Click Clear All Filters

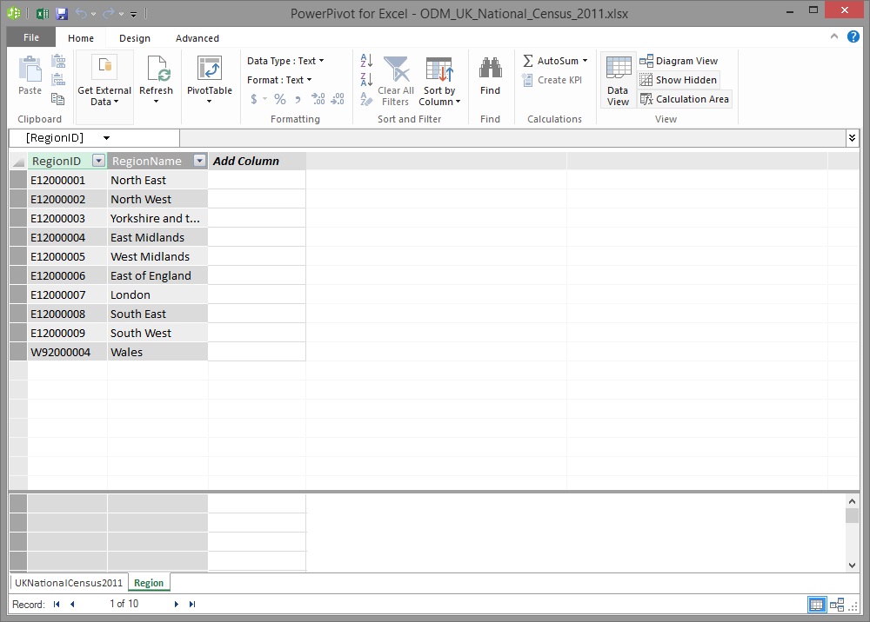click(396, 81)
